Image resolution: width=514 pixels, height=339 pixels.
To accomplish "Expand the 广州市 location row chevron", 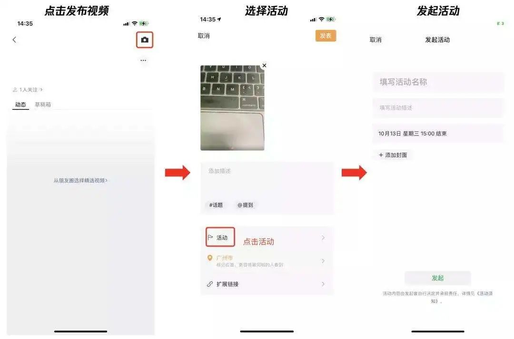I will 323,261.
